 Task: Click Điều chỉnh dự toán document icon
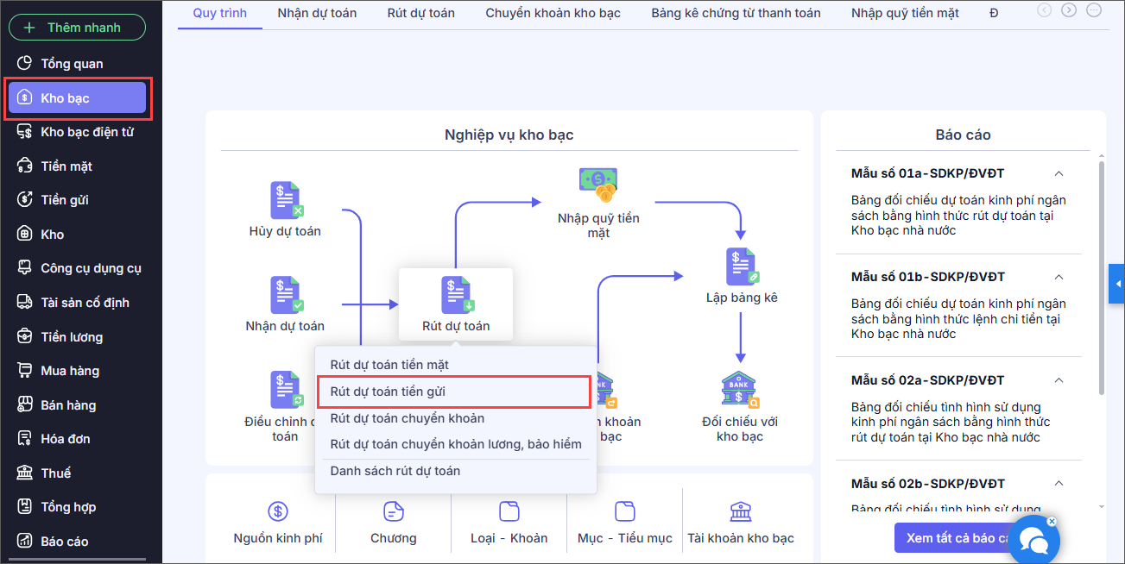coord(286,390)
